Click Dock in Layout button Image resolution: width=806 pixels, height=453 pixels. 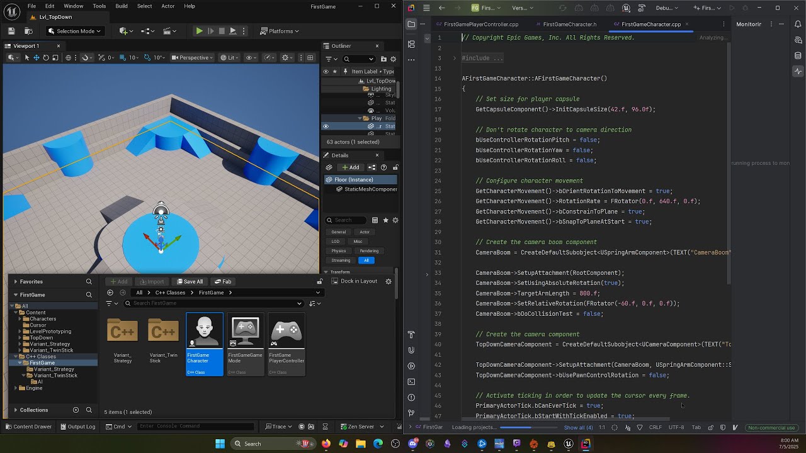[354, 281]
